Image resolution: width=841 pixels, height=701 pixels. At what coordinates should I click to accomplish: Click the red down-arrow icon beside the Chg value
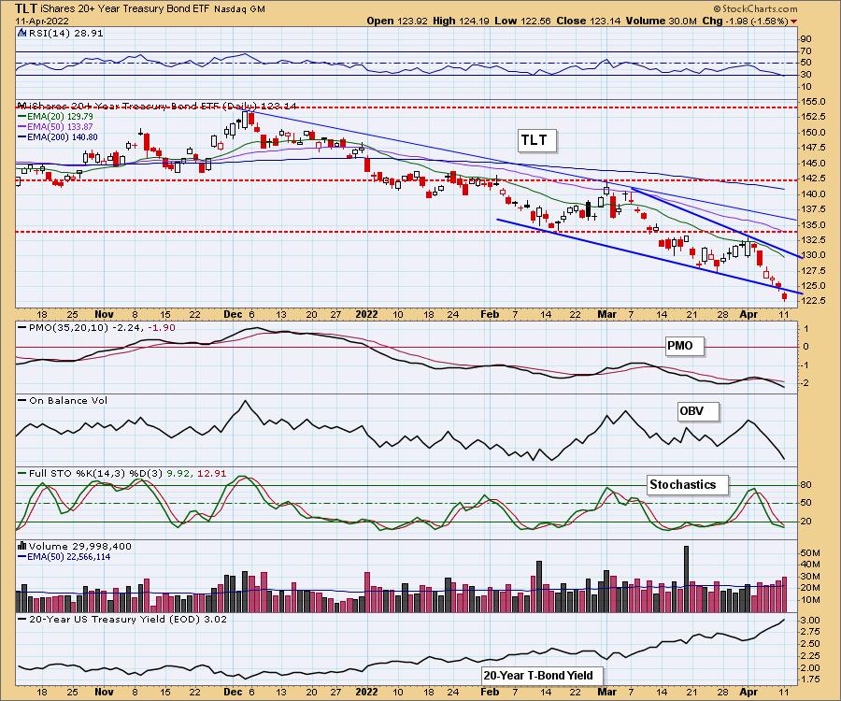[793, 21]
